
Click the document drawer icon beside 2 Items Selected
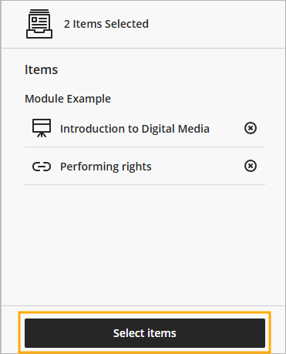tap(39, 24)
